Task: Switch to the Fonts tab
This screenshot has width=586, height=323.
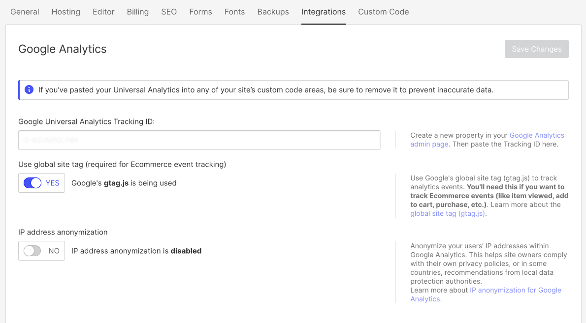Action: click(235, 12)
